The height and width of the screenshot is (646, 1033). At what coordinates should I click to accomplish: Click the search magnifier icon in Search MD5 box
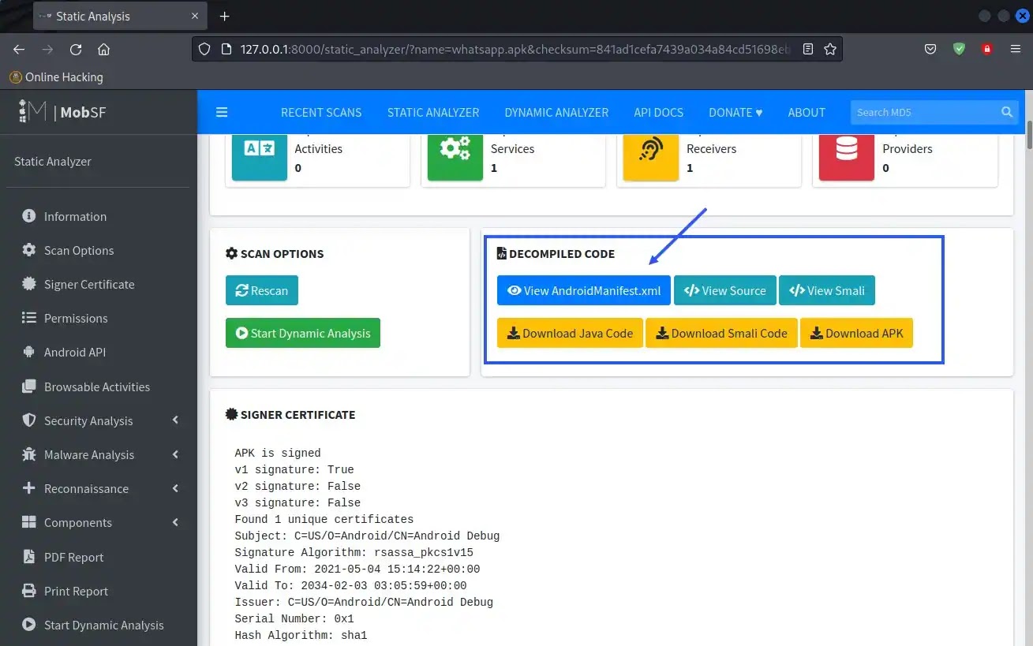[x=1007, y=112]
